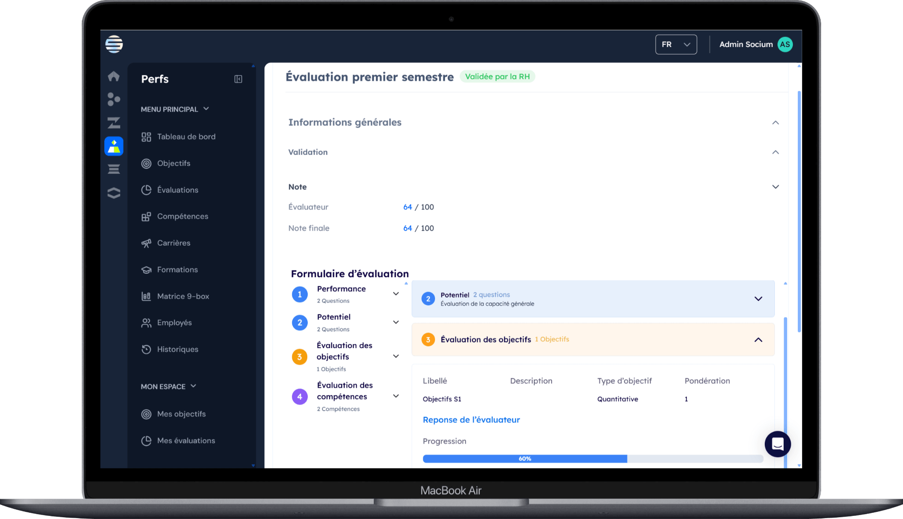Click the stacked-lines module icon in rail

coord(114,169)
